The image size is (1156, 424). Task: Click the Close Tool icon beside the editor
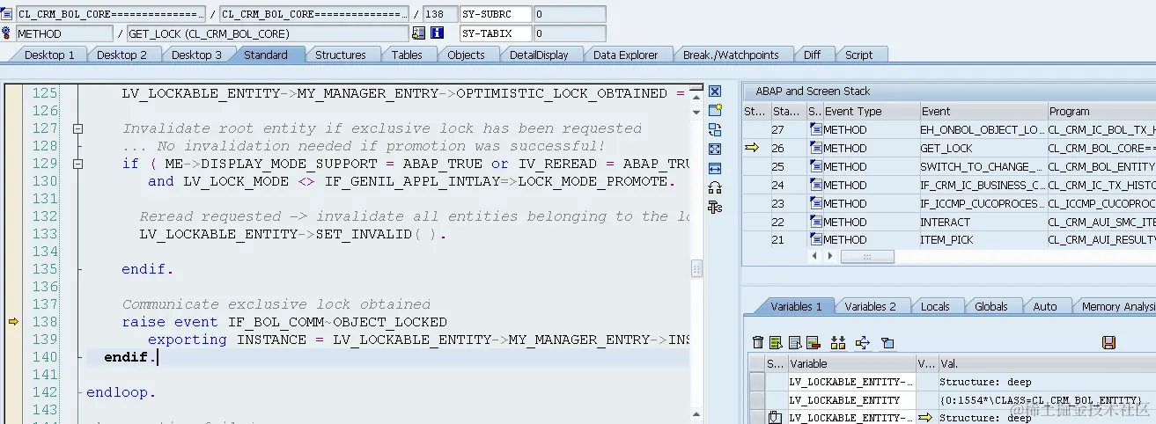715,91
